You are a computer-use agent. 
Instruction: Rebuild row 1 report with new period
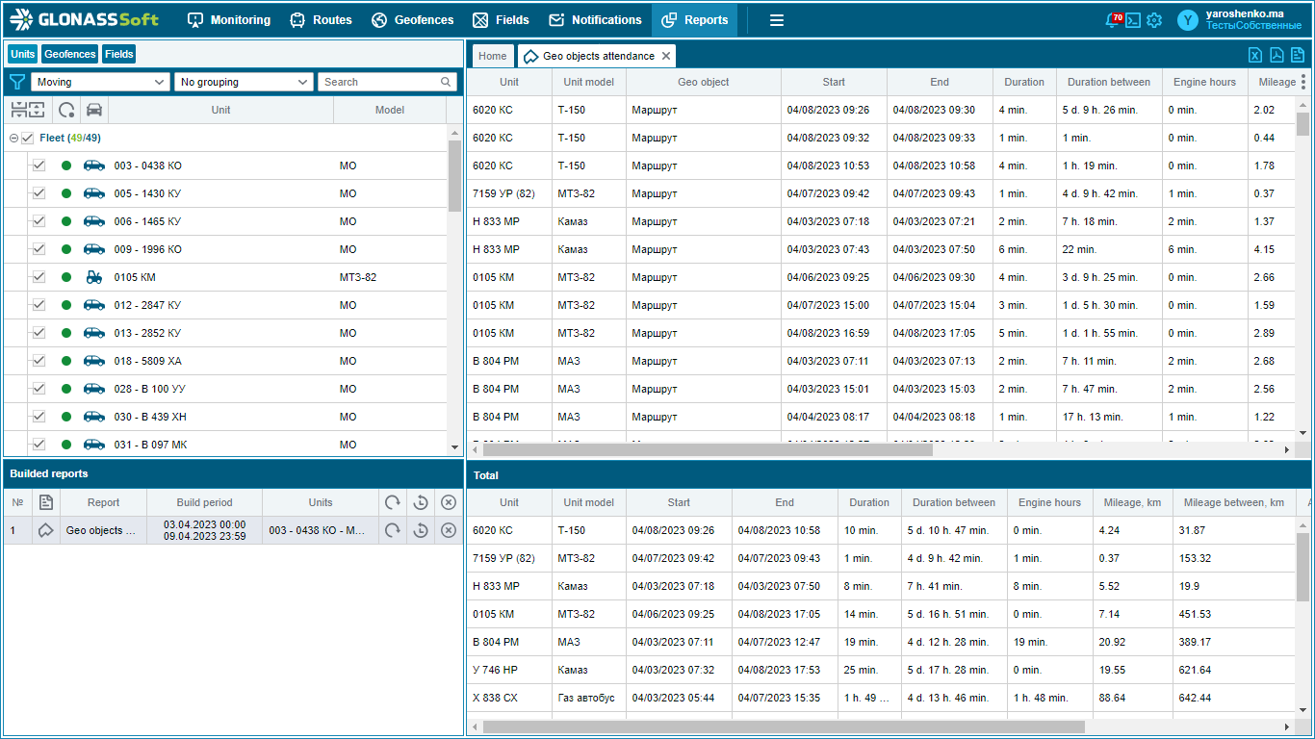pos(420,530)
